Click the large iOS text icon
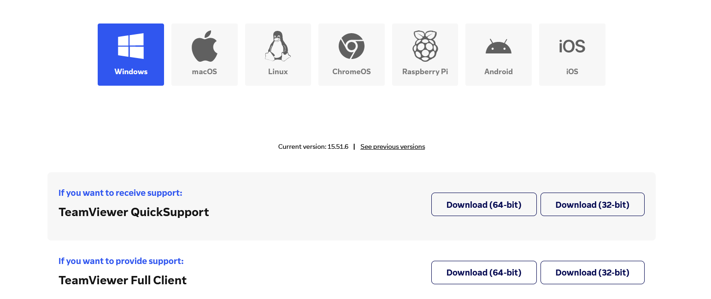711x299 pixels. point(572,46)
